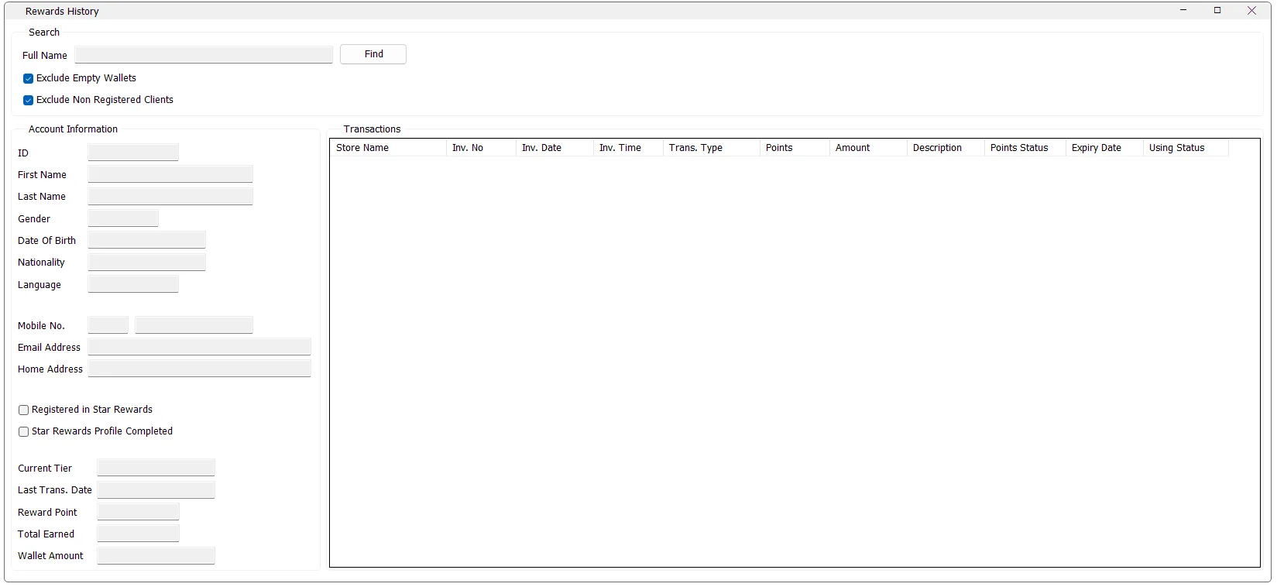
Task: Select the Description column header
Action: (946, 148)
